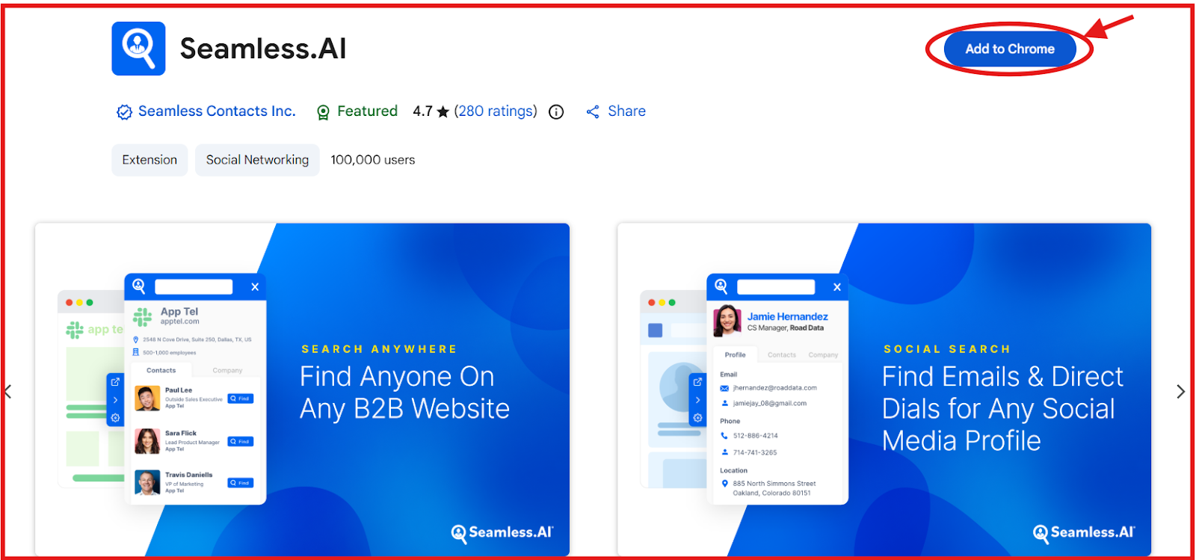Click open-external icon on second screenshot side panel
Viewport: 1196px width, 560px height.
[697, 382]
